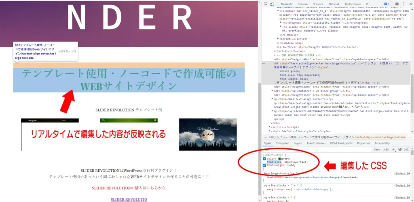Toggle the device toolbar icon
This screenshot has height=202, width=414.
click(272, 4)
